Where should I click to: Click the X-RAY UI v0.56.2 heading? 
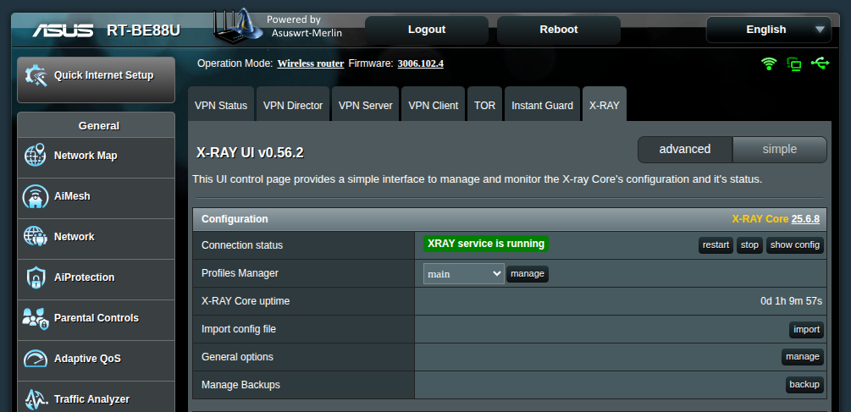250,153
